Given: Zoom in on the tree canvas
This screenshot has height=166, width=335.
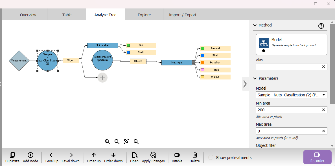Looking at the screenshot, I should tap(107, 142).
